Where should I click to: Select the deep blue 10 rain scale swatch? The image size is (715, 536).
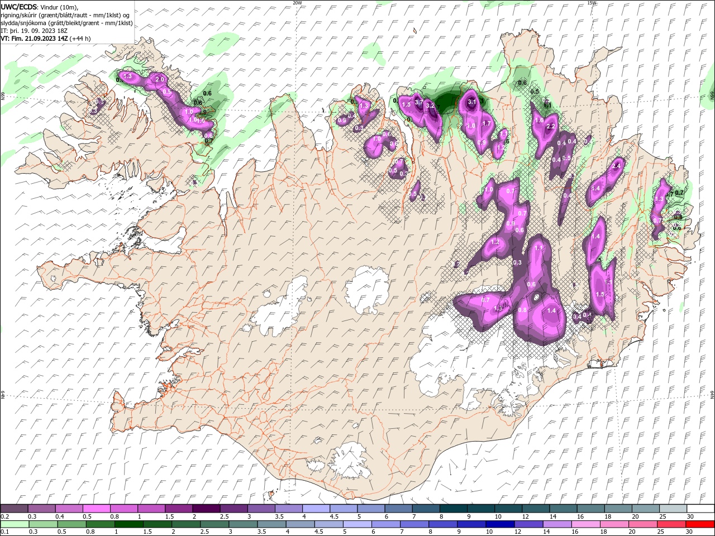pyautogui.click(x=499, y=524)
